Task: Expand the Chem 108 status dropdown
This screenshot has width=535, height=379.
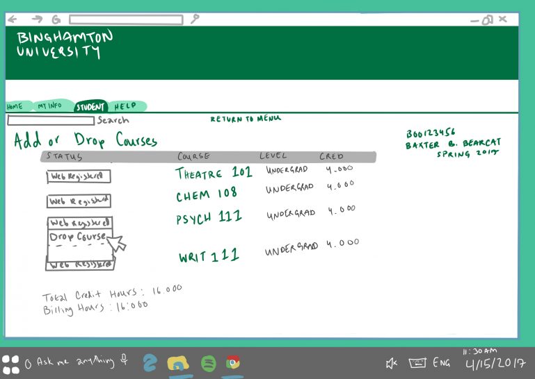Action: [79, 201]
